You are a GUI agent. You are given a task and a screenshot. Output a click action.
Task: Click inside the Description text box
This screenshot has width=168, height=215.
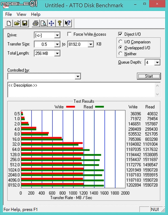(x=81, y=90)
